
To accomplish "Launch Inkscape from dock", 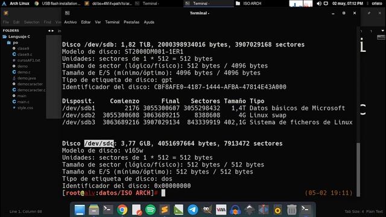I will pos(249,210).
